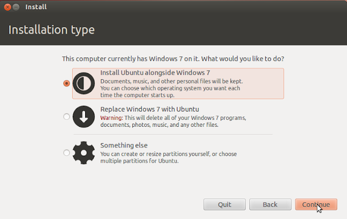Go back using the Back button
The width and height of the screenshot is (347, 219).
(270, 204)
